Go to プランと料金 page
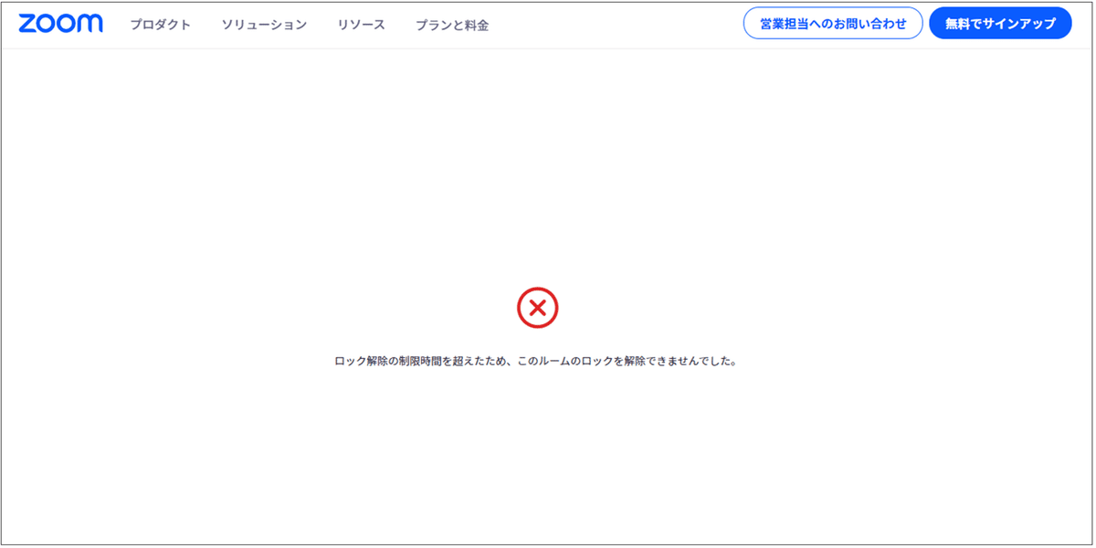1096x548 pixels. pyautogui.click(x=452, y=25)
